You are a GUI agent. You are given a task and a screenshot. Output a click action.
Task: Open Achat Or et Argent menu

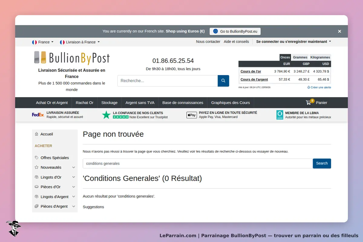pos(52,103)
